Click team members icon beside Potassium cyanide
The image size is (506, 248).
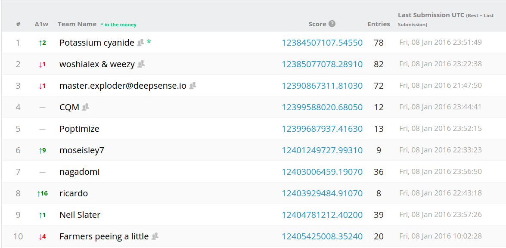(x=140, y=43)
